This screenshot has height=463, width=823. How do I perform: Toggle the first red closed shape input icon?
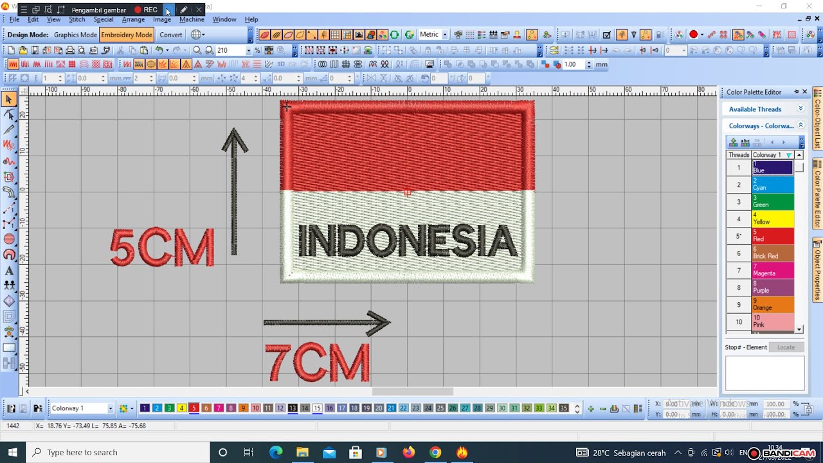(265, 35)
